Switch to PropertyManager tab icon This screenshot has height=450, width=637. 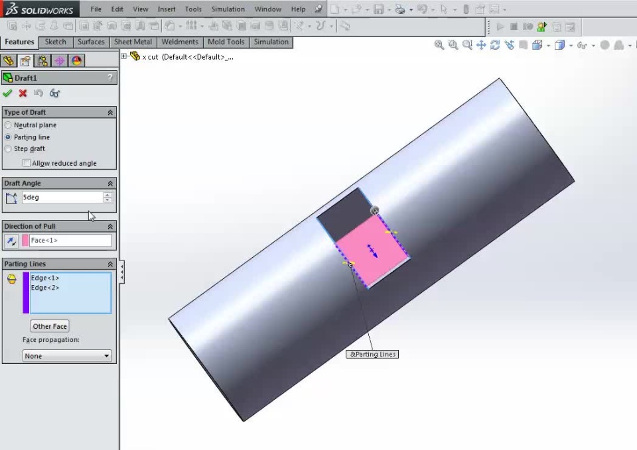pos(25,61)
